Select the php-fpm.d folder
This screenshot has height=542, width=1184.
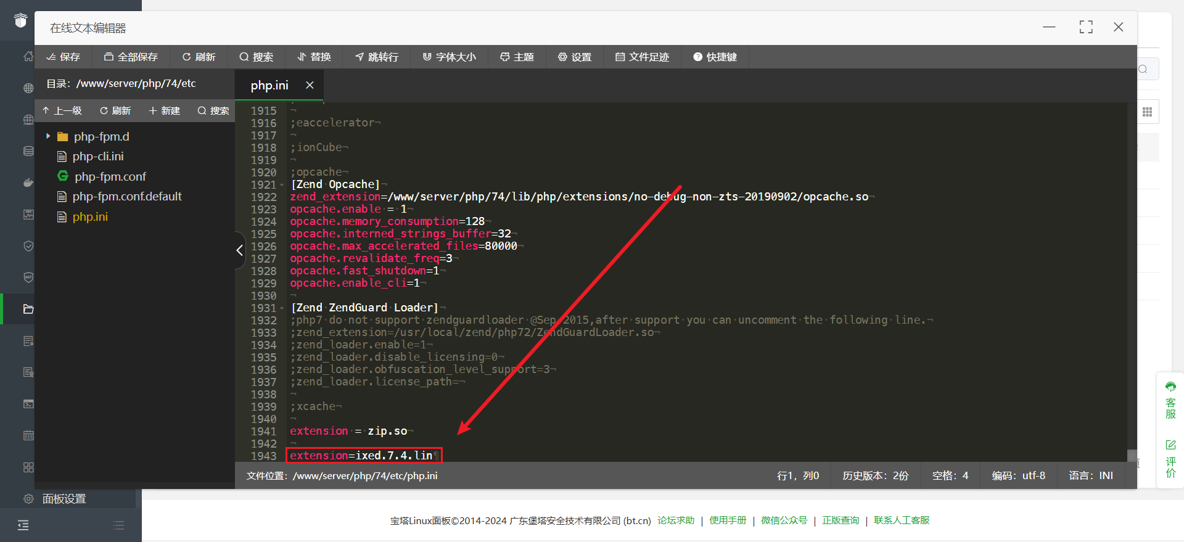click(x=101, y=136)
